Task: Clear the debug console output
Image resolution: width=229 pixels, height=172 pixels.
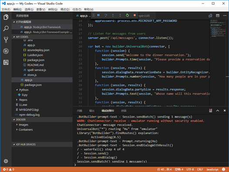Action: point(210,110)
